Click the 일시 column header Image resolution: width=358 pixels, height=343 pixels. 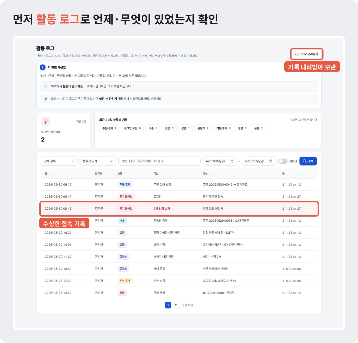click(47, 174)
